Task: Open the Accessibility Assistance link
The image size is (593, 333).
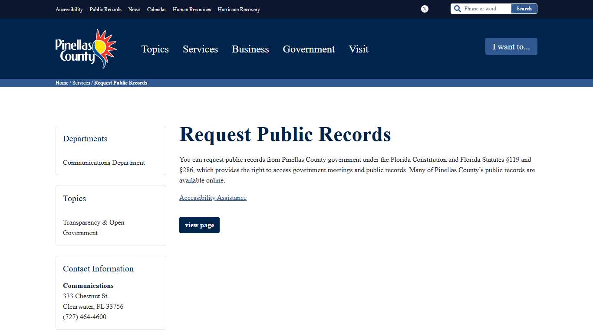Action: coord(213,197)
